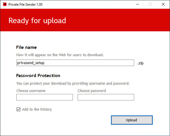
Task: Click the 'Private File Sender 1.00' title text
Action: pos(25,5)
